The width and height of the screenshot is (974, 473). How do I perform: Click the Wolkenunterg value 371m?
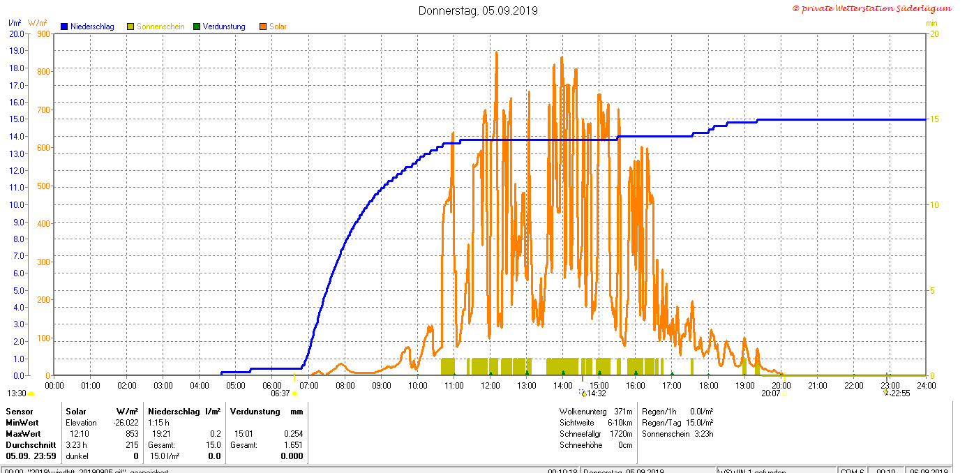pos(623,412)
